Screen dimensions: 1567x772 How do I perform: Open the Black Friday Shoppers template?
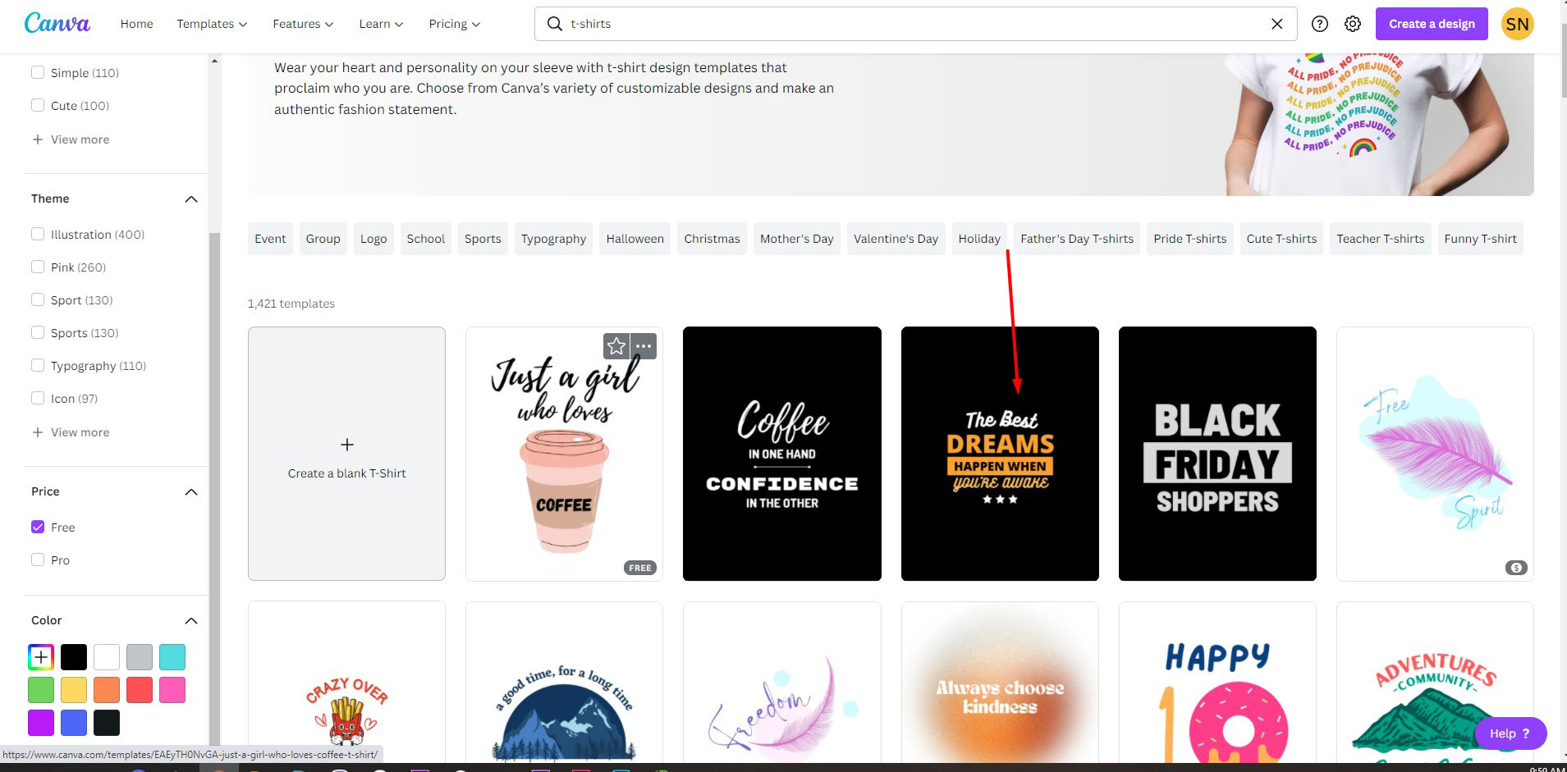tap(1216, 454)
